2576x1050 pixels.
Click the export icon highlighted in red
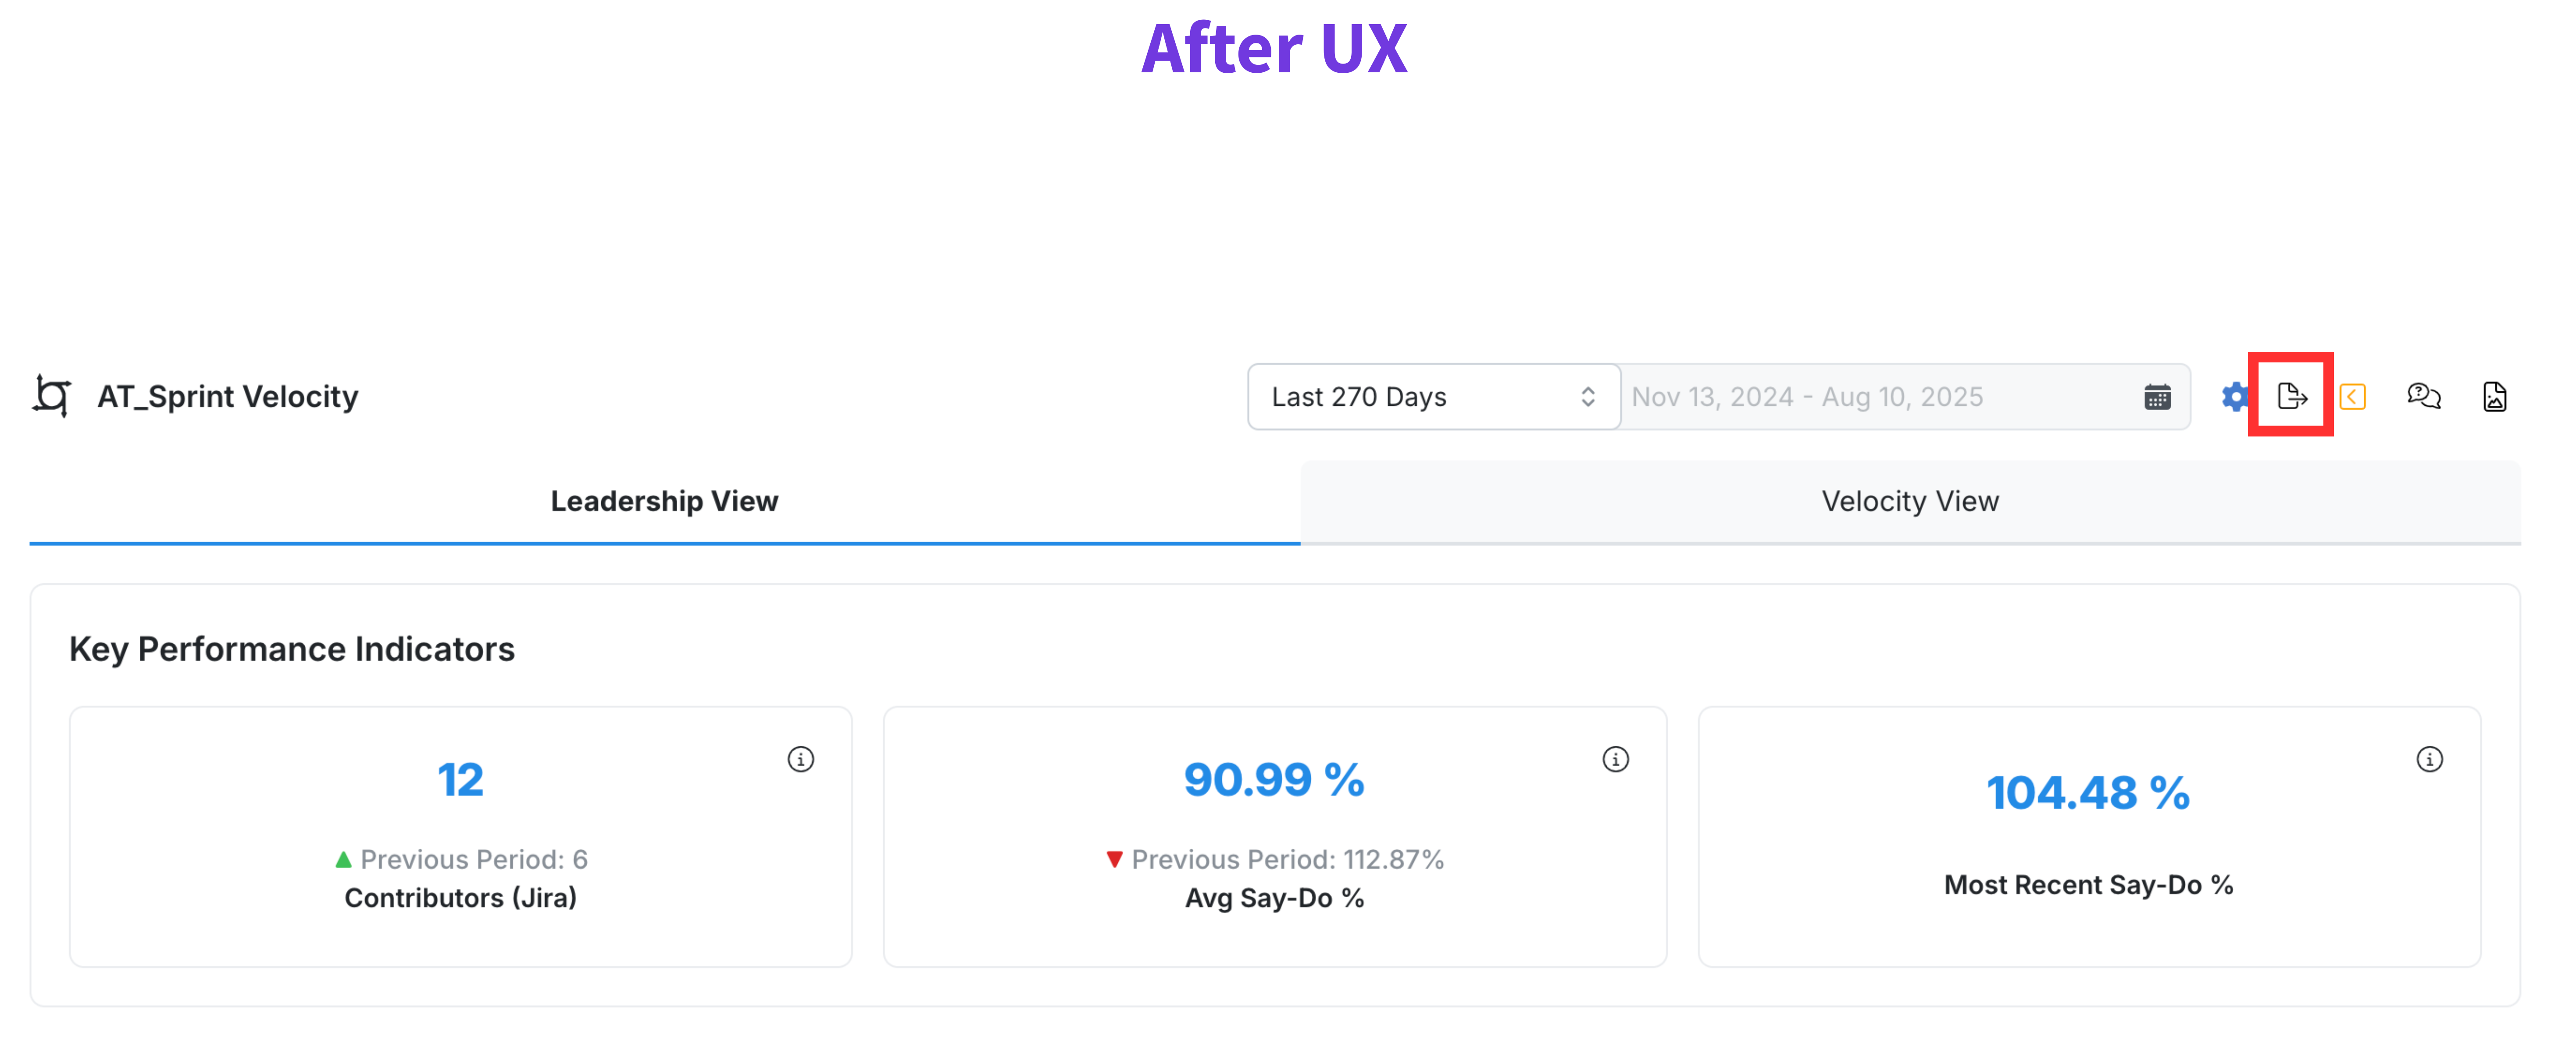[2291, 397]
